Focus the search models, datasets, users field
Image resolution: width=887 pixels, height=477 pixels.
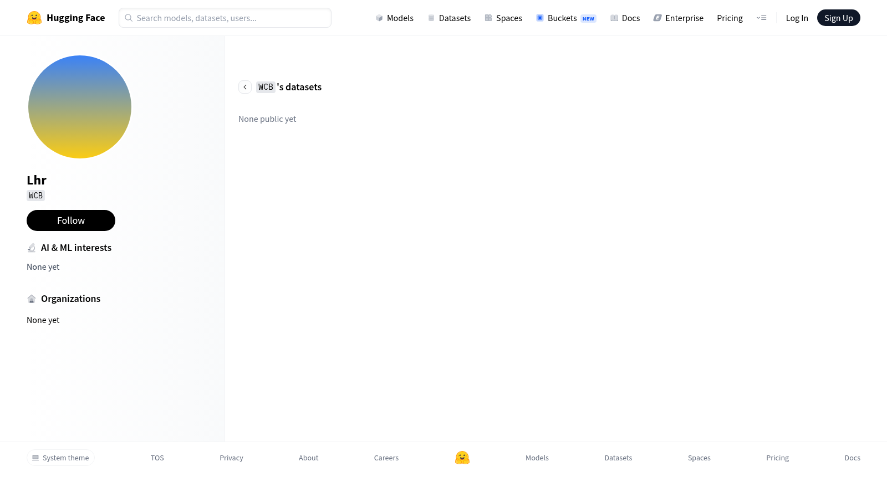[225, 18]
